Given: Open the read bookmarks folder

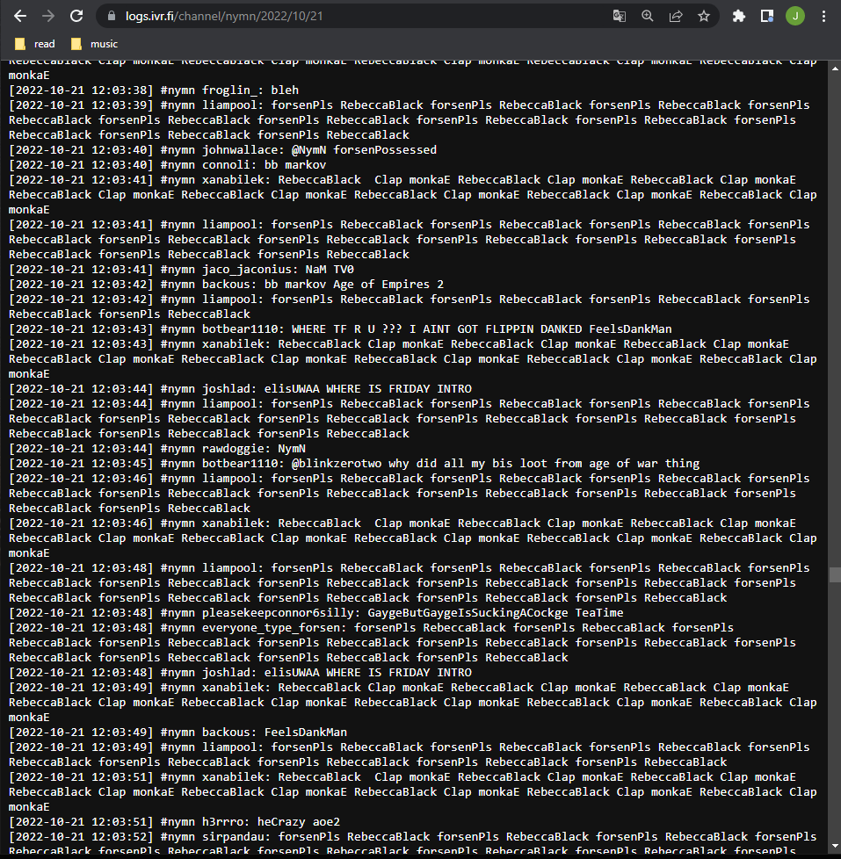Looking at the screenshot, I should coord(35,44).
